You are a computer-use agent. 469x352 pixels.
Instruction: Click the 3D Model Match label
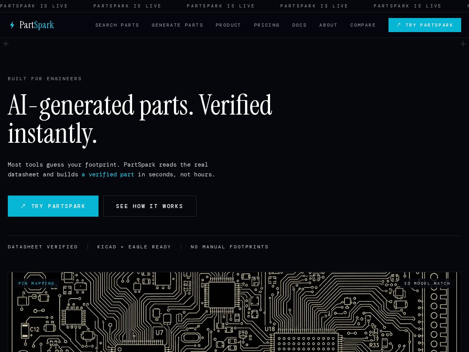427,283
